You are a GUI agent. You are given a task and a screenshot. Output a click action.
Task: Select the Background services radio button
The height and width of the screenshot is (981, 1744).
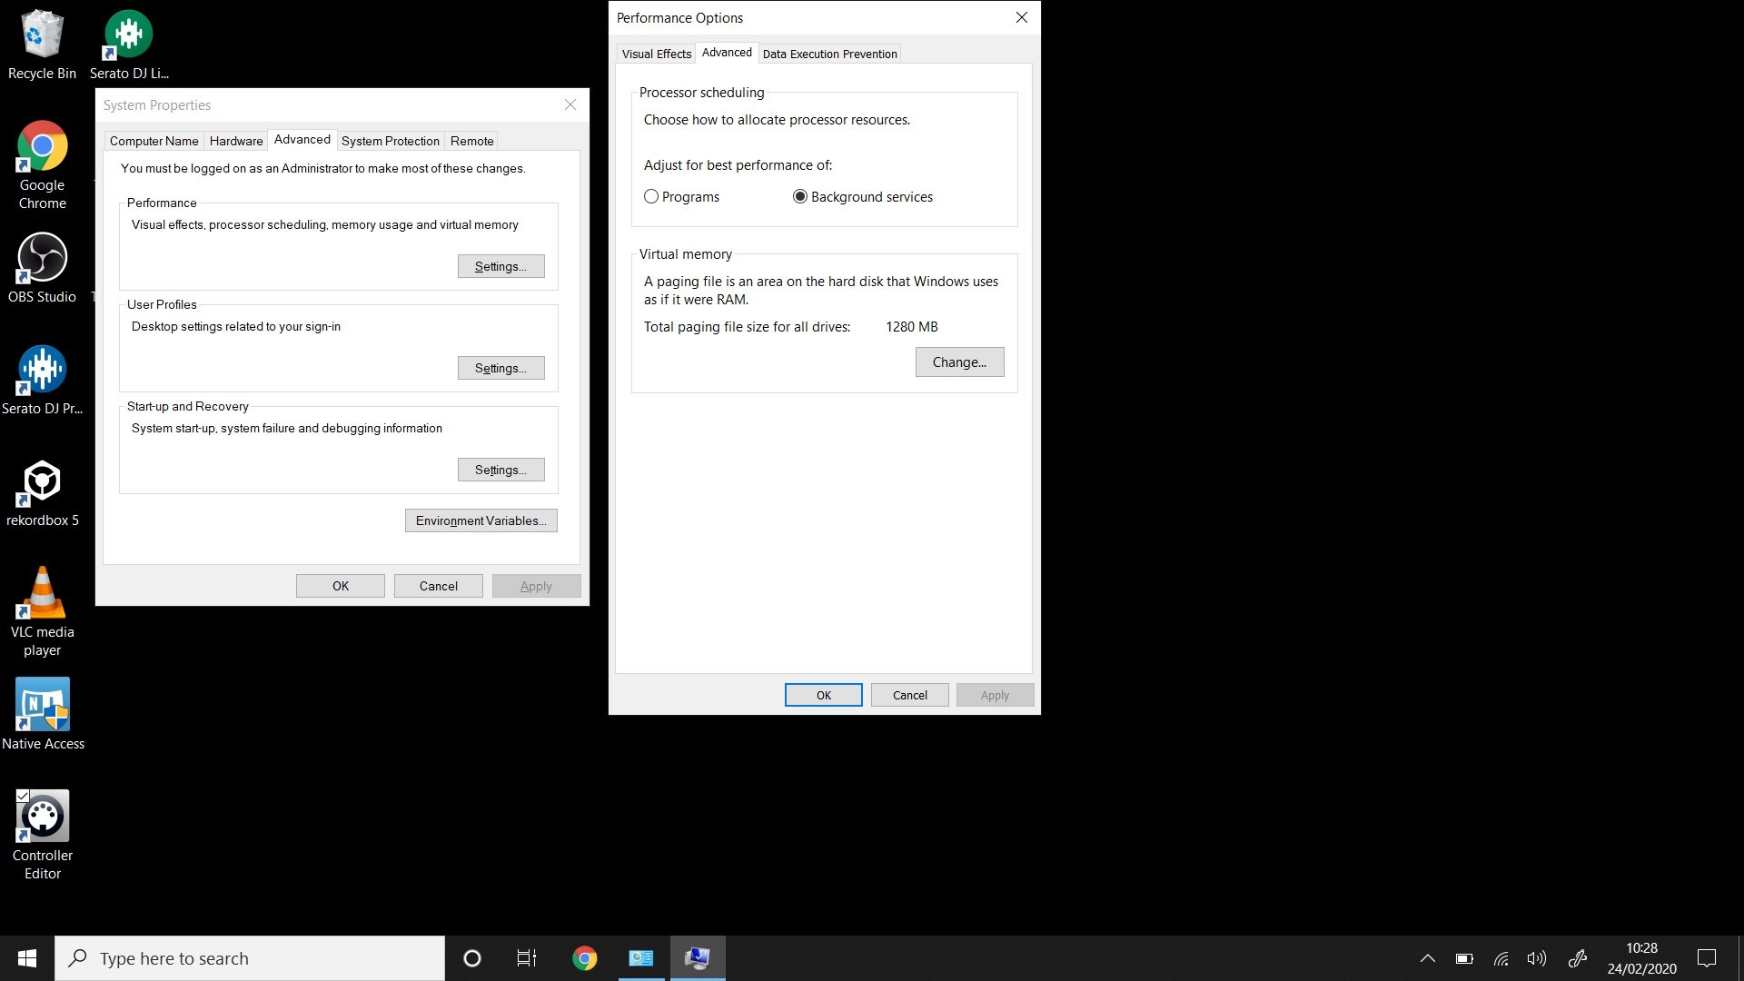click(800, 197)
